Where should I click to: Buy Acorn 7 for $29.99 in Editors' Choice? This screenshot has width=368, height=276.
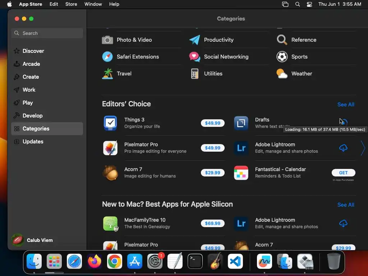pos(213,173)
